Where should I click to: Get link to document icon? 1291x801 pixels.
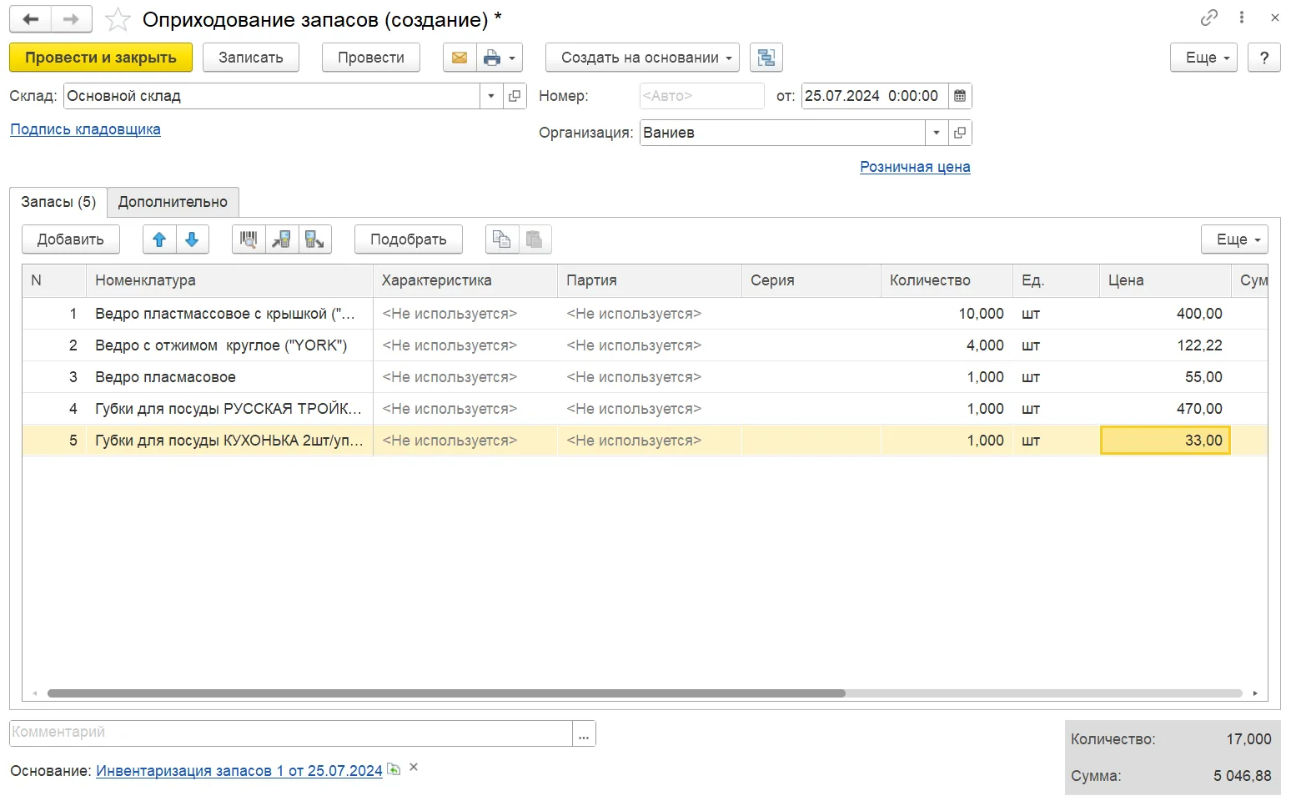(1208, 18)
